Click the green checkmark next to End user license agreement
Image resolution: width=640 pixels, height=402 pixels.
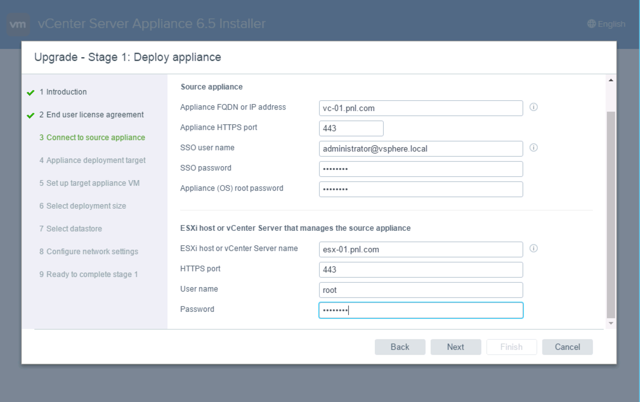point(30,115)
